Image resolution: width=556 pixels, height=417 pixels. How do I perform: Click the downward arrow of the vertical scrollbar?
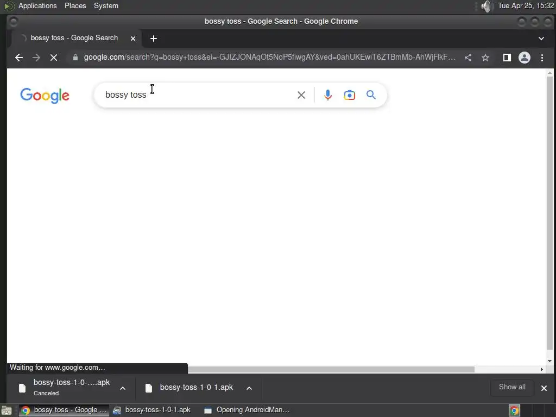549,361
